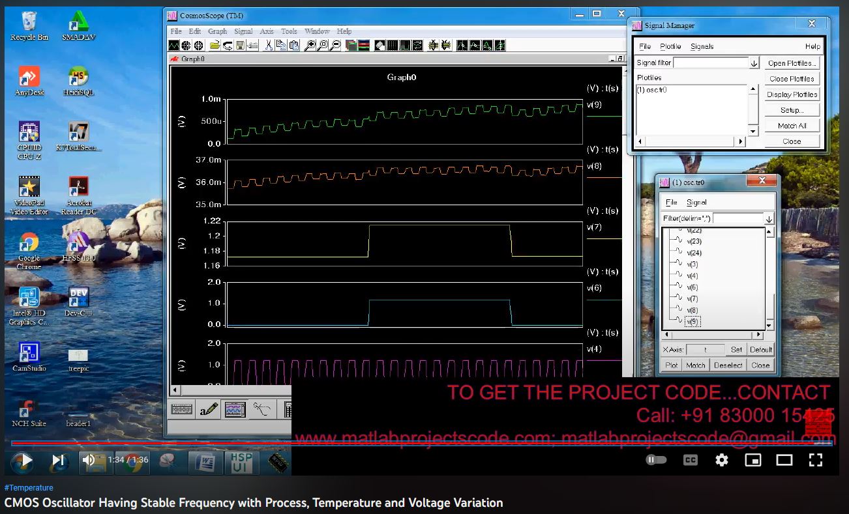This screenshot has height=514, width=849.
Task: Click the XAxis input field showing t
Action: coord(705,350)
